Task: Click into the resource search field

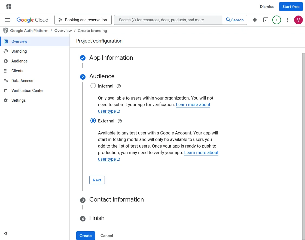Action: pos(168,20)
